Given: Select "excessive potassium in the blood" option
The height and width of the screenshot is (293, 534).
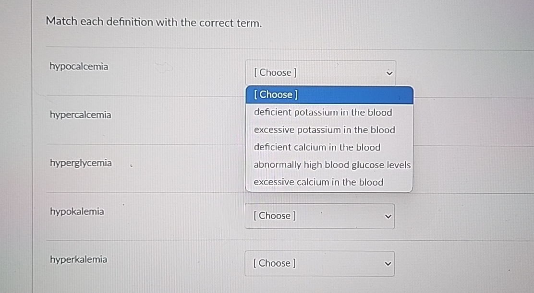Looking at the screenshot, I should click(x=324, y=129).
